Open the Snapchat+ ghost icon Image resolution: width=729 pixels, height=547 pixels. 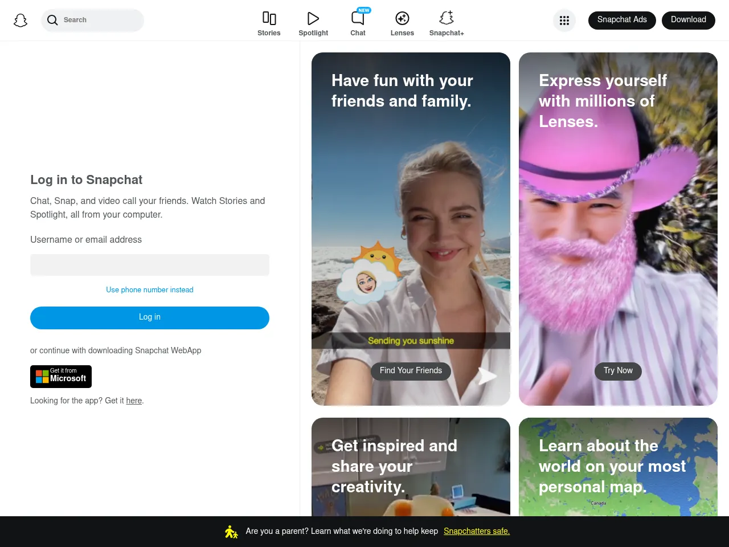pos(447,18)
